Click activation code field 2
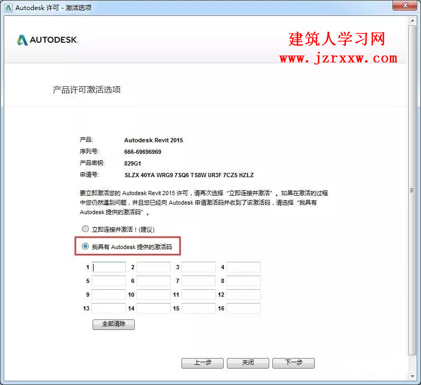The width and height of the screenshot is (421, 385). [x=153, y=267]
